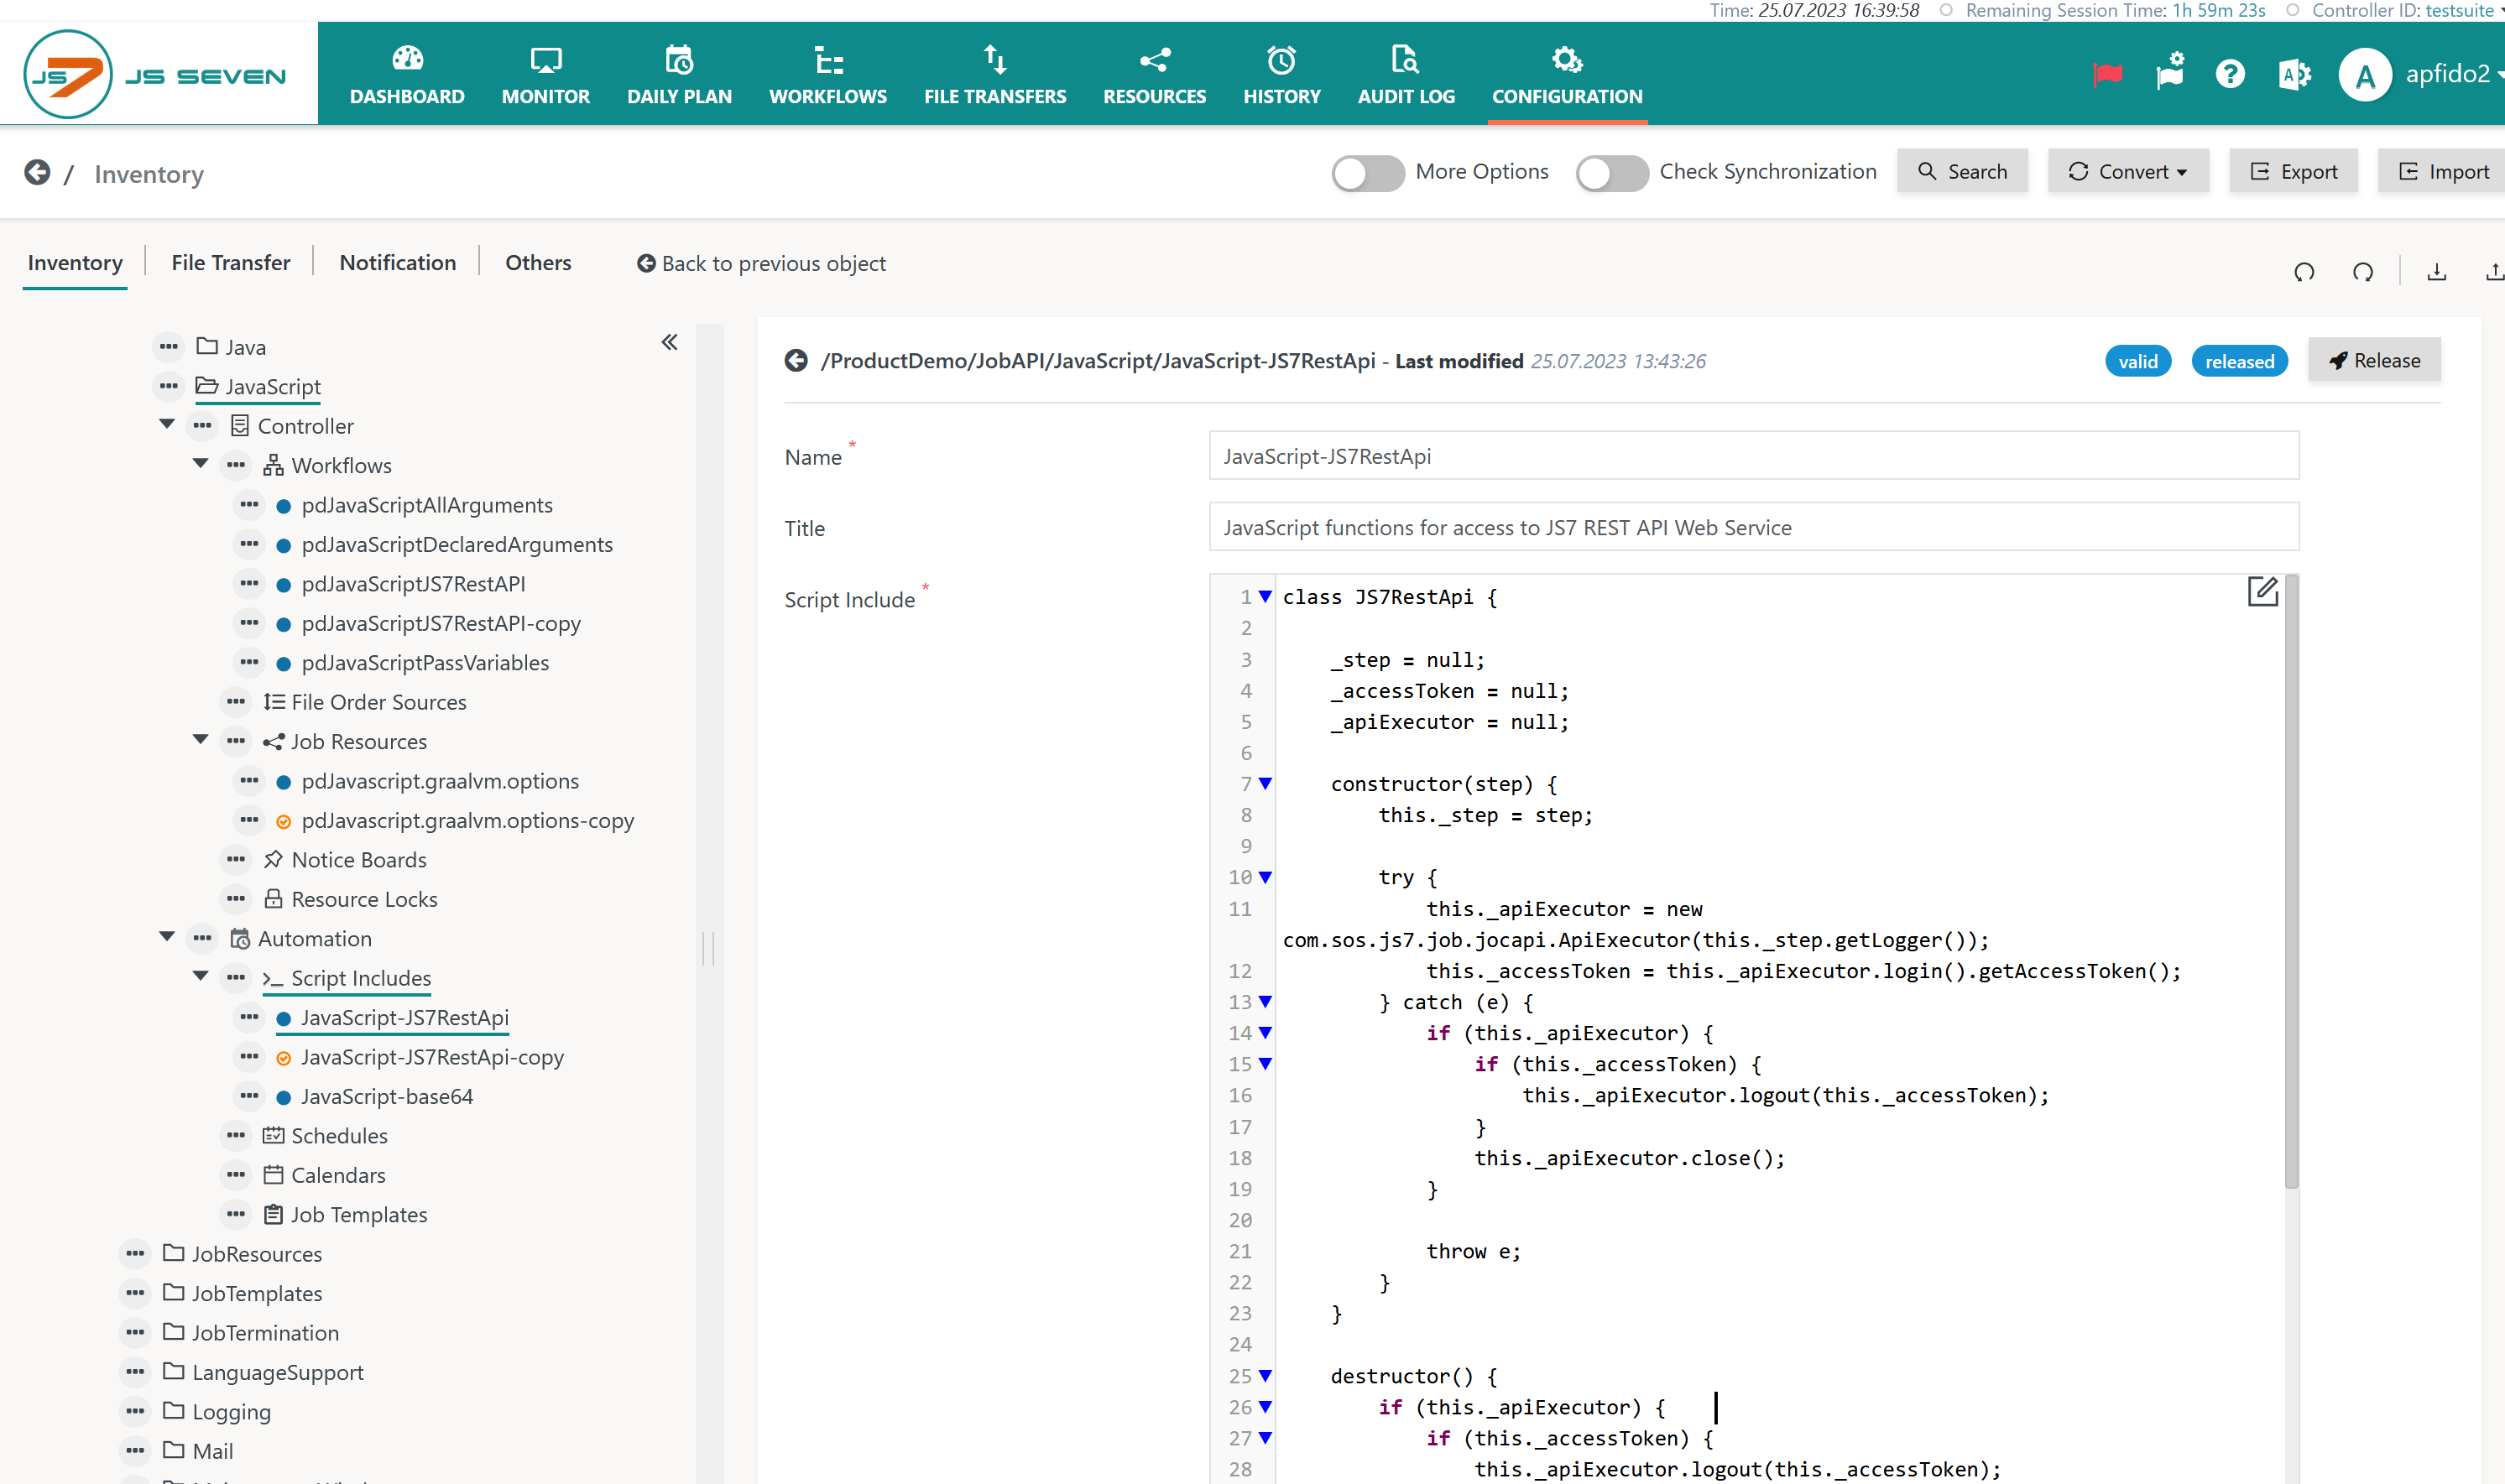Collapse the tree panel with double-chevron icon
This screenshot has width=2505, height=1484.
pos(670,343)
